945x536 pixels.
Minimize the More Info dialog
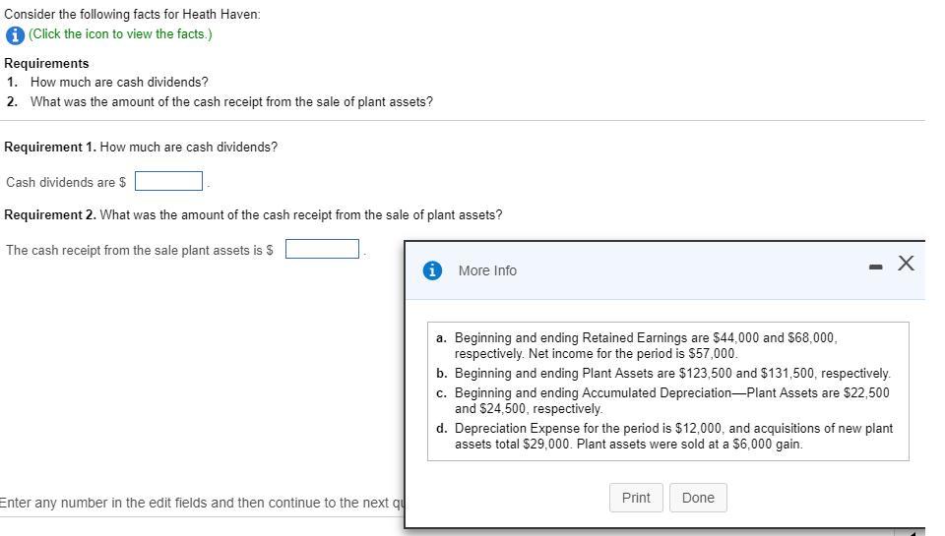point(876,267)
